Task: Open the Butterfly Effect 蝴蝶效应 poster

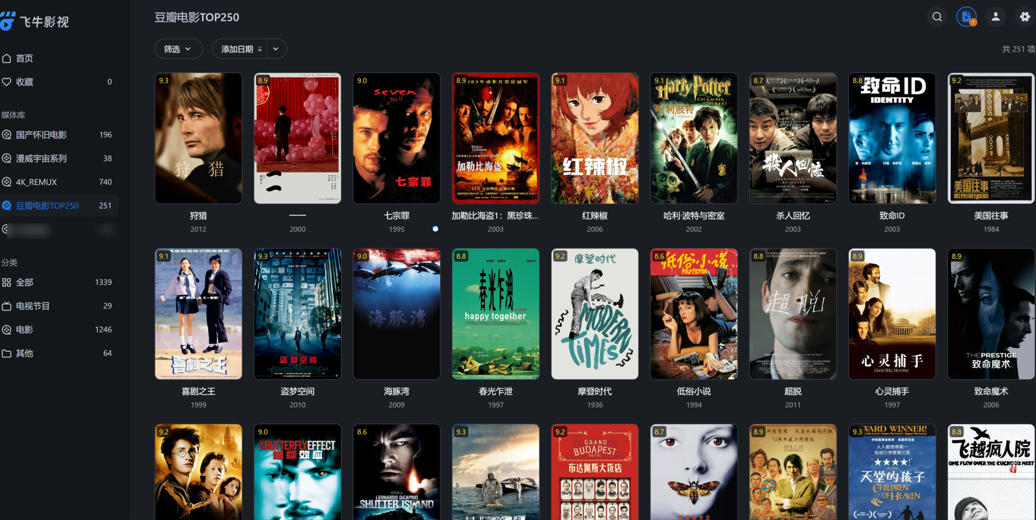Action: [x=297, y=472]
